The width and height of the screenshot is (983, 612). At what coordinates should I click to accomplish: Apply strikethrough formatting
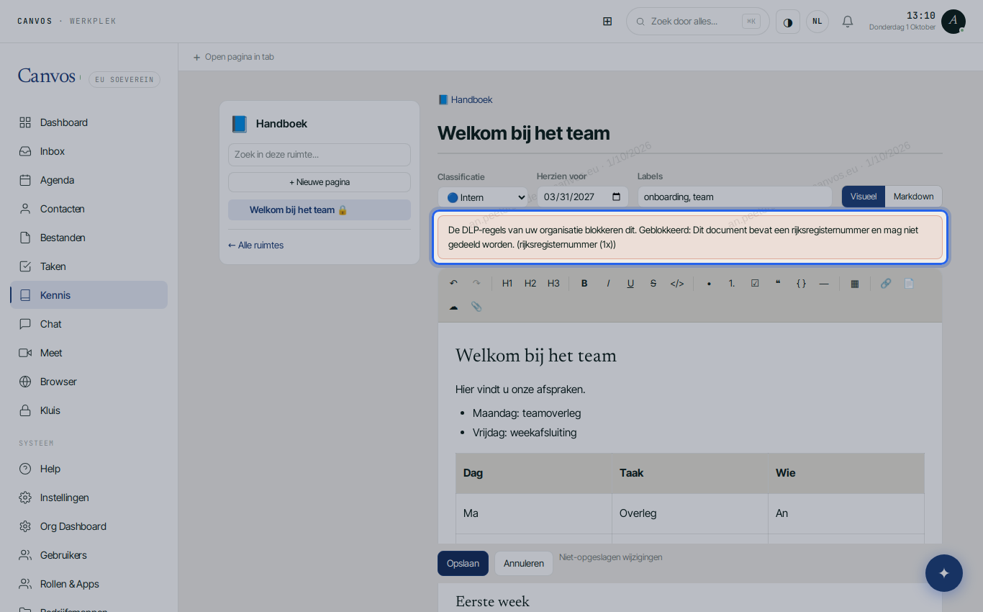[653, 283]
